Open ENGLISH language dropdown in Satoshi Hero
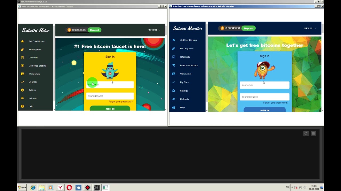 [154, 30]
